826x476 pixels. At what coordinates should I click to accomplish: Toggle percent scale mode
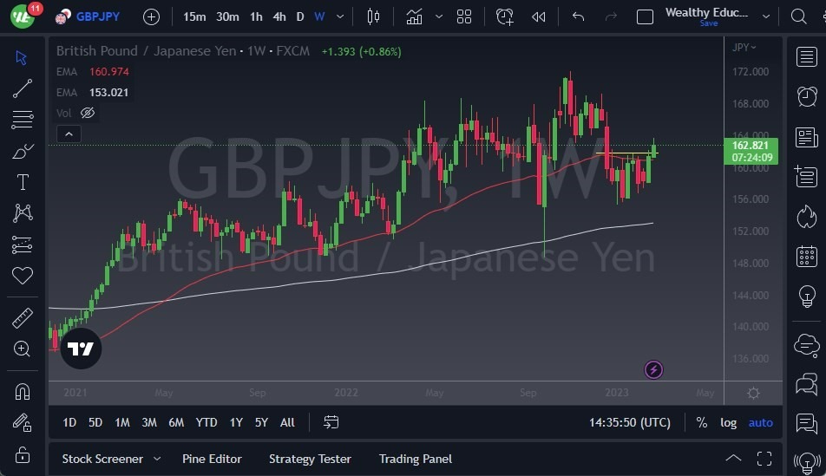(702, 422)
